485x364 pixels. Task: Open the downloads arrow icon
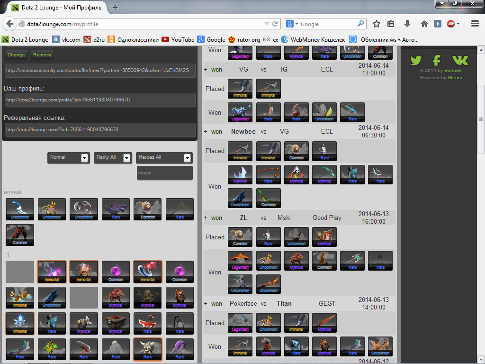pyautogui.click(x=407, y=24)
